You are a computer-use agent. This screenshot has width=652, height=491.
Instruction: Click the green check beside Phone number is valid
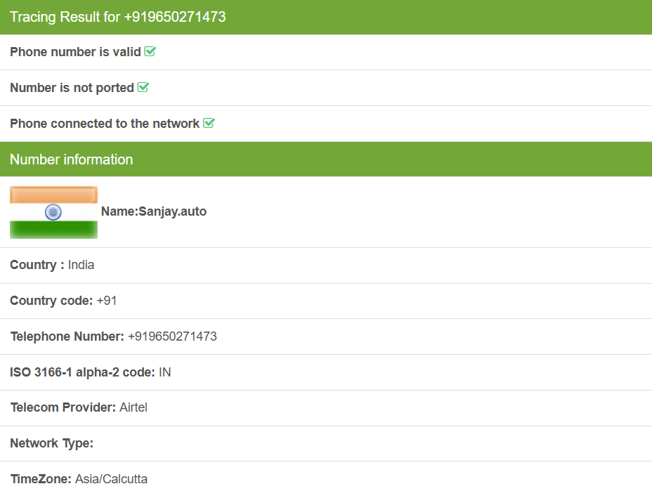click(150, 52)
